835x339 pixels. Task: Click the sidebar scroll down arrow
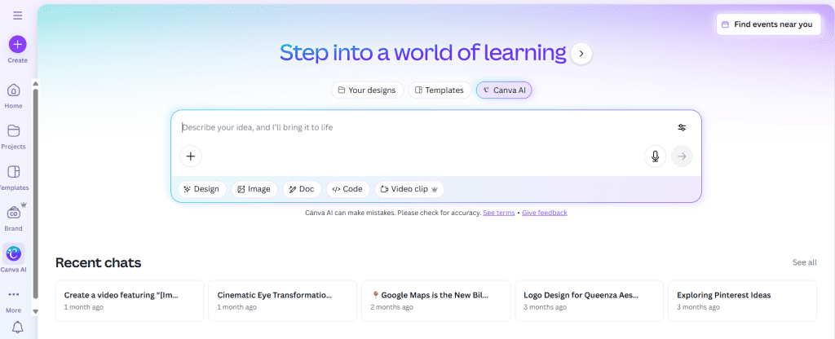click(x=36, y=311)
